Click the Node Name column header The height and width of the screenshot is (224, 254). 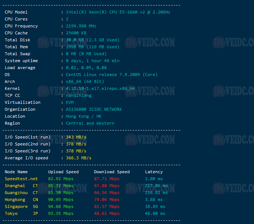(16, 172)
